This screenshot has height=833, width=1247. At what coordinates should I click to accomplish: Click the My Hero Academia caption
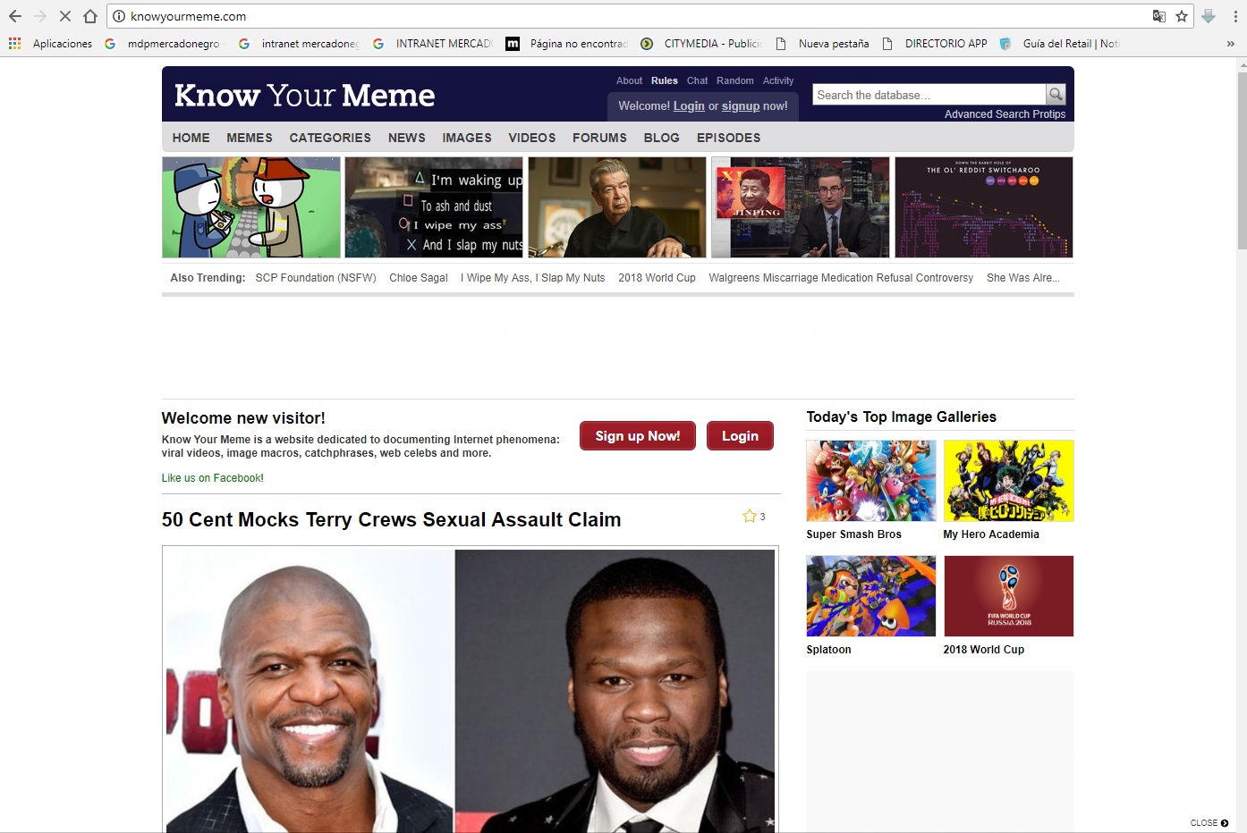pyautogui.click(x=991, y=534)
